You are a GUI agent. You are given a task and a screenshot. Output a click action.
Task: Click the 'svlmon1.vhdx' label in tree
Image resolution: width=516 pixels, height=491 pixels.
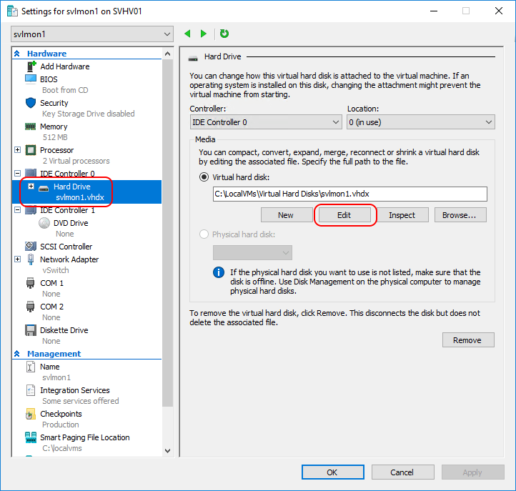(x=79, y=197)
